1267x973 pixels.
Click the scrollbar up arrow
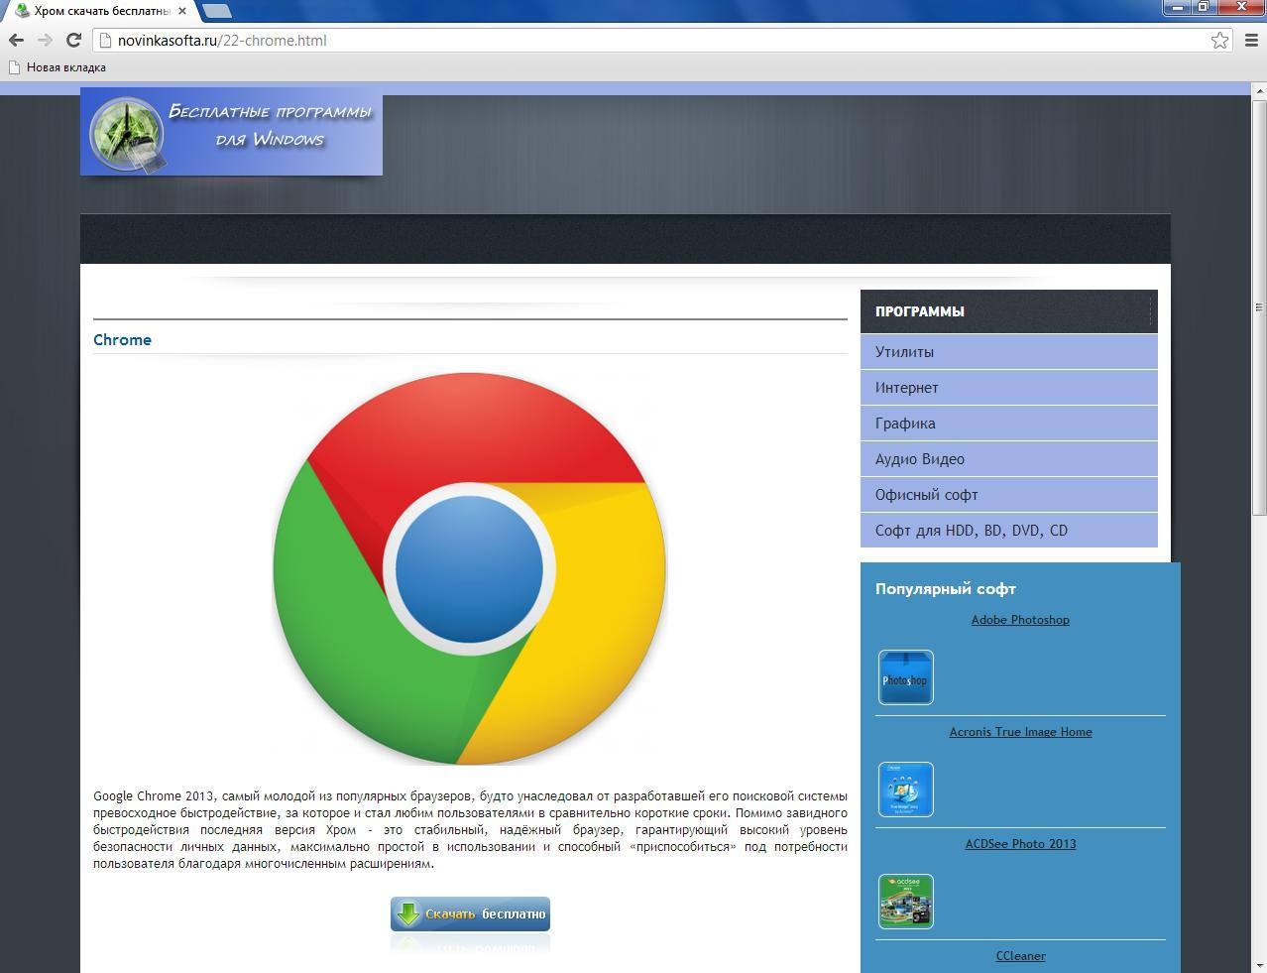[1259, 91]
